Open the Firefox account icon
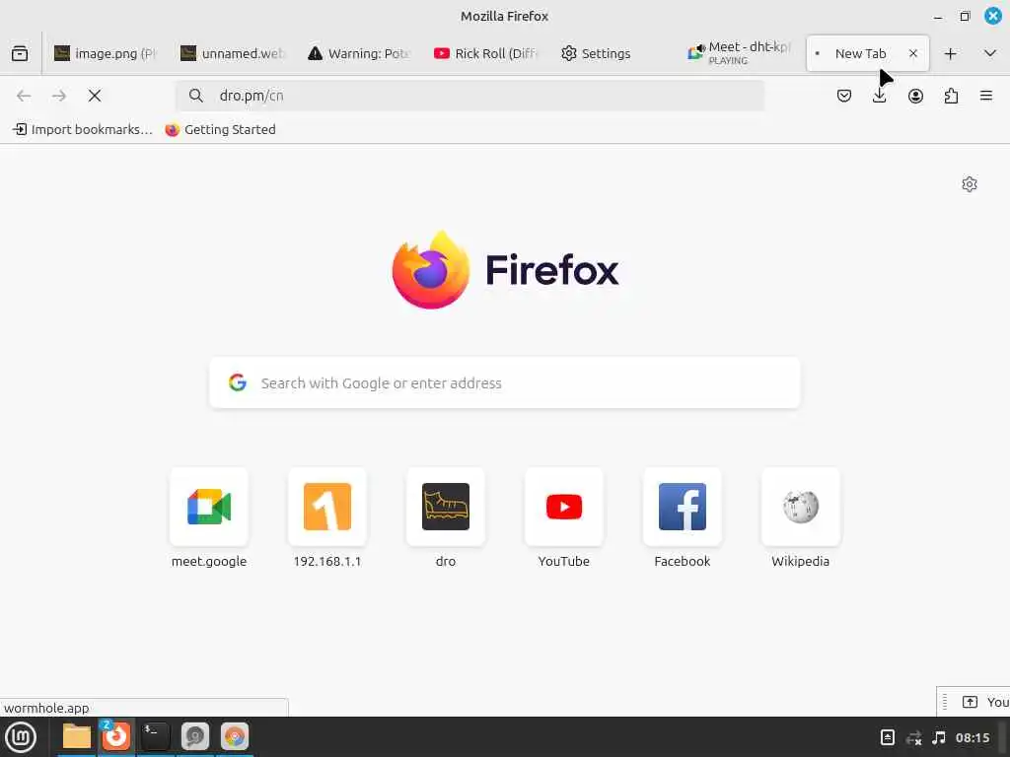The image size is (1010, 757). tap(915, 96)
